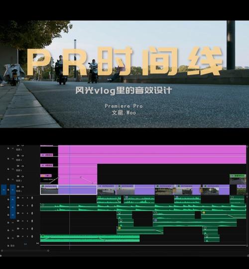Viewport: 249px width, 269px height.
Task: Select the long green audio clip on track A2
Action: click(x=143, y=207)
